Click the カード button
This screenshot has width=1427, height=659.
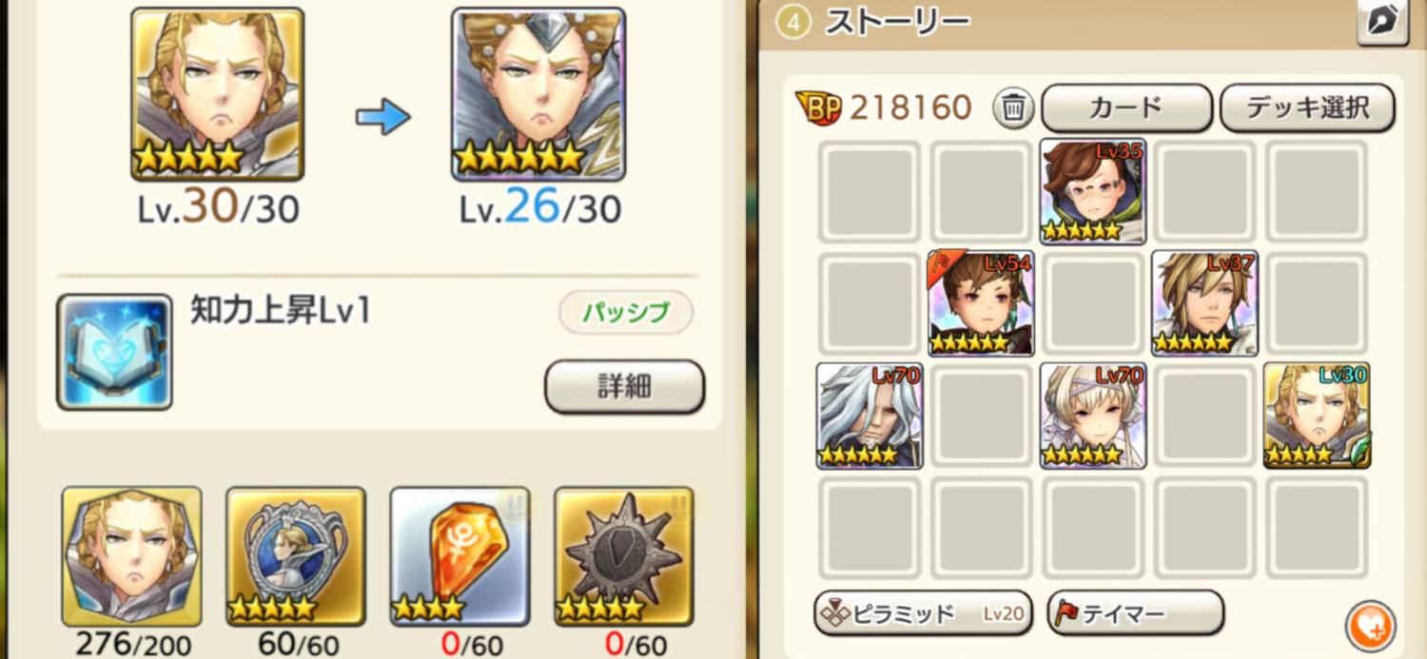(x=1126, y=108)
